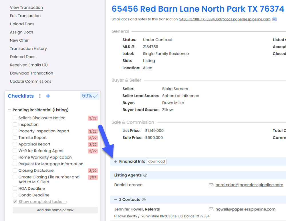Screen dimensions: 286x221
Task: Open Edit Transaction
Action: tap(25, 16)
